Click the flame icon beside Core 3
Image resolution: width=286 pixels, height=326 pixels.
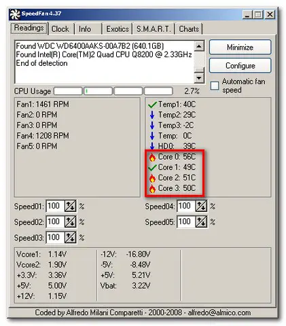152,189
